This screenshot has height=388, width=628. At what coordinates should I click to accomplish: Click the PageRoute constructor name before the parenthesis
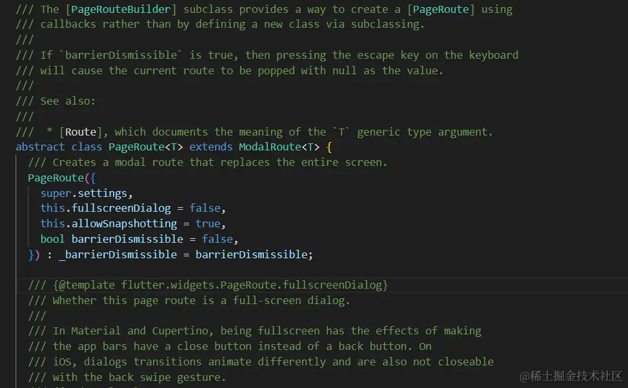56,178
